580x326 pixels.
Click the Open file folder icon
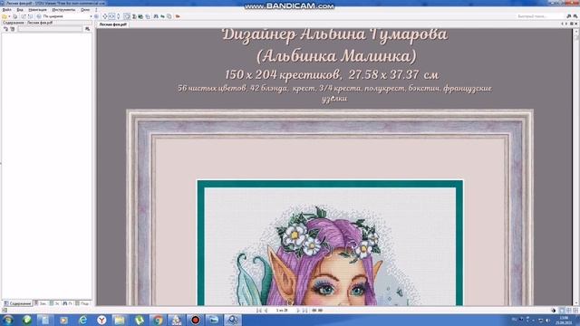[4, 16]
